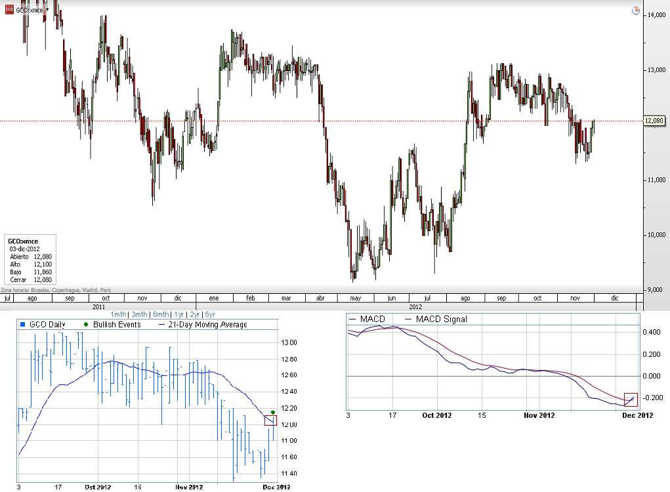Click the 21-Day Moving Average legend line
This screenshot has width=670, height=492.
coord(161,325)
